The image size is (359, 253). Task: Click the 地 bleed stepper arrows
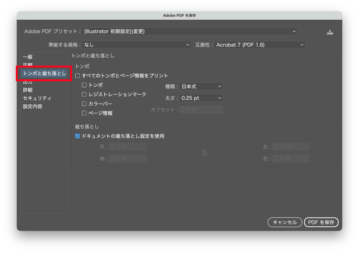pos(112,158)
